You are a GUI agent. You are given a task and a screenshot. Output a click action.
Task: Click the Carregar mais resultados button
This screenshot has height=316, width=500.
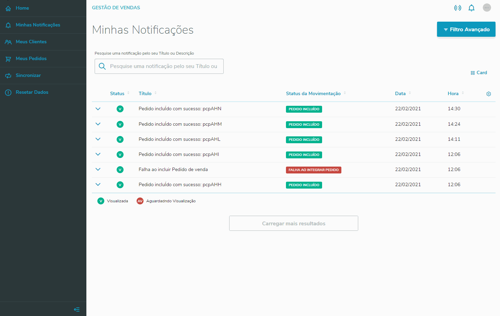[x=294, y=223]
